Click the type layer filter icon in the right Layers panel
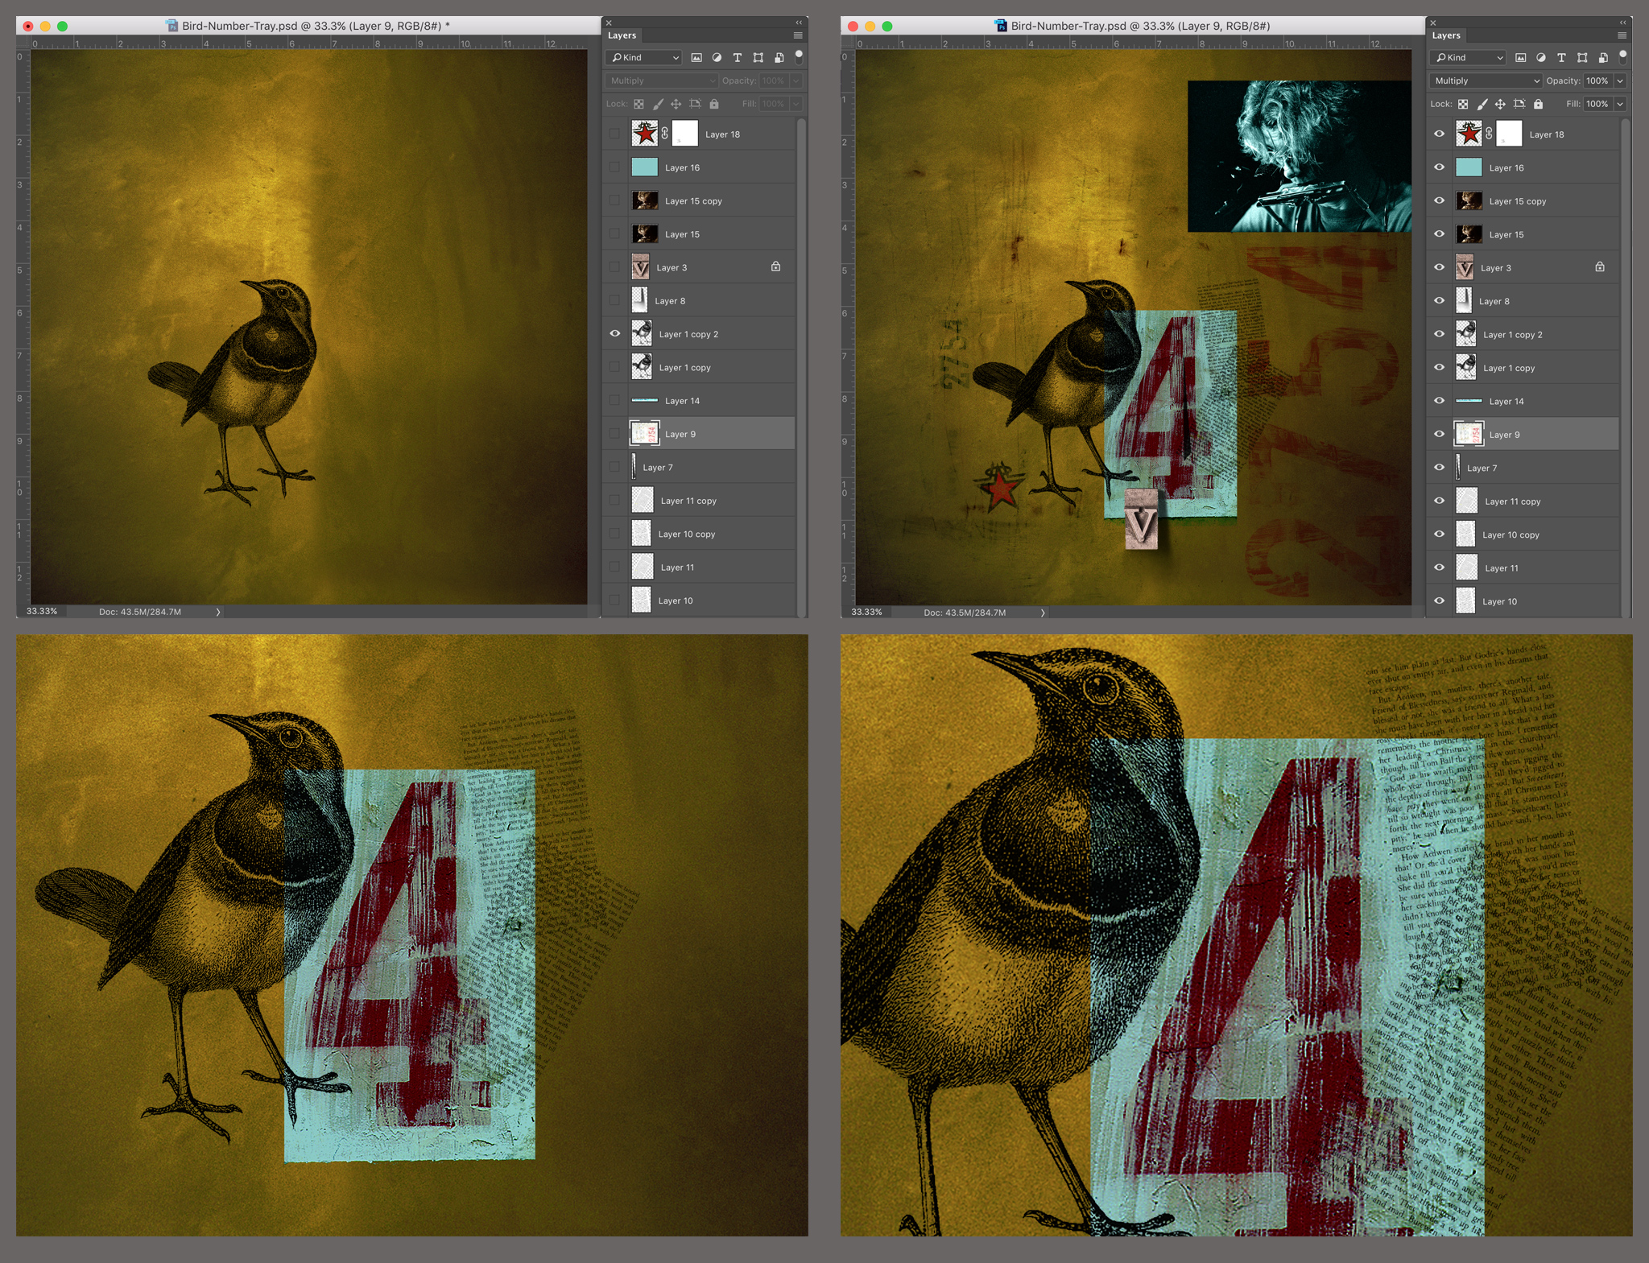Viewport: 1649px width, 1263px height. 1561,58
